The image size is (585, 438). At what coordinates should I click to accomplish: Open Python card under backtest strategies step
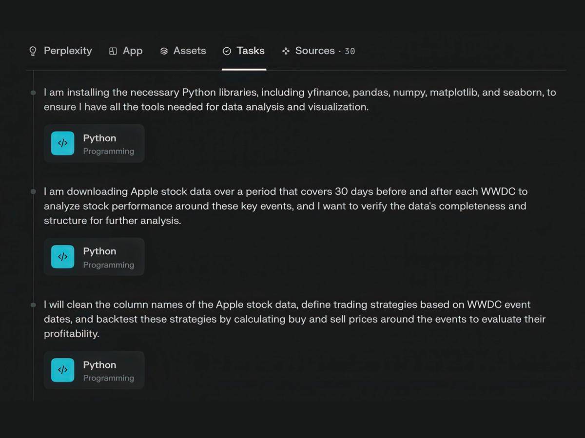click(94, 370)
